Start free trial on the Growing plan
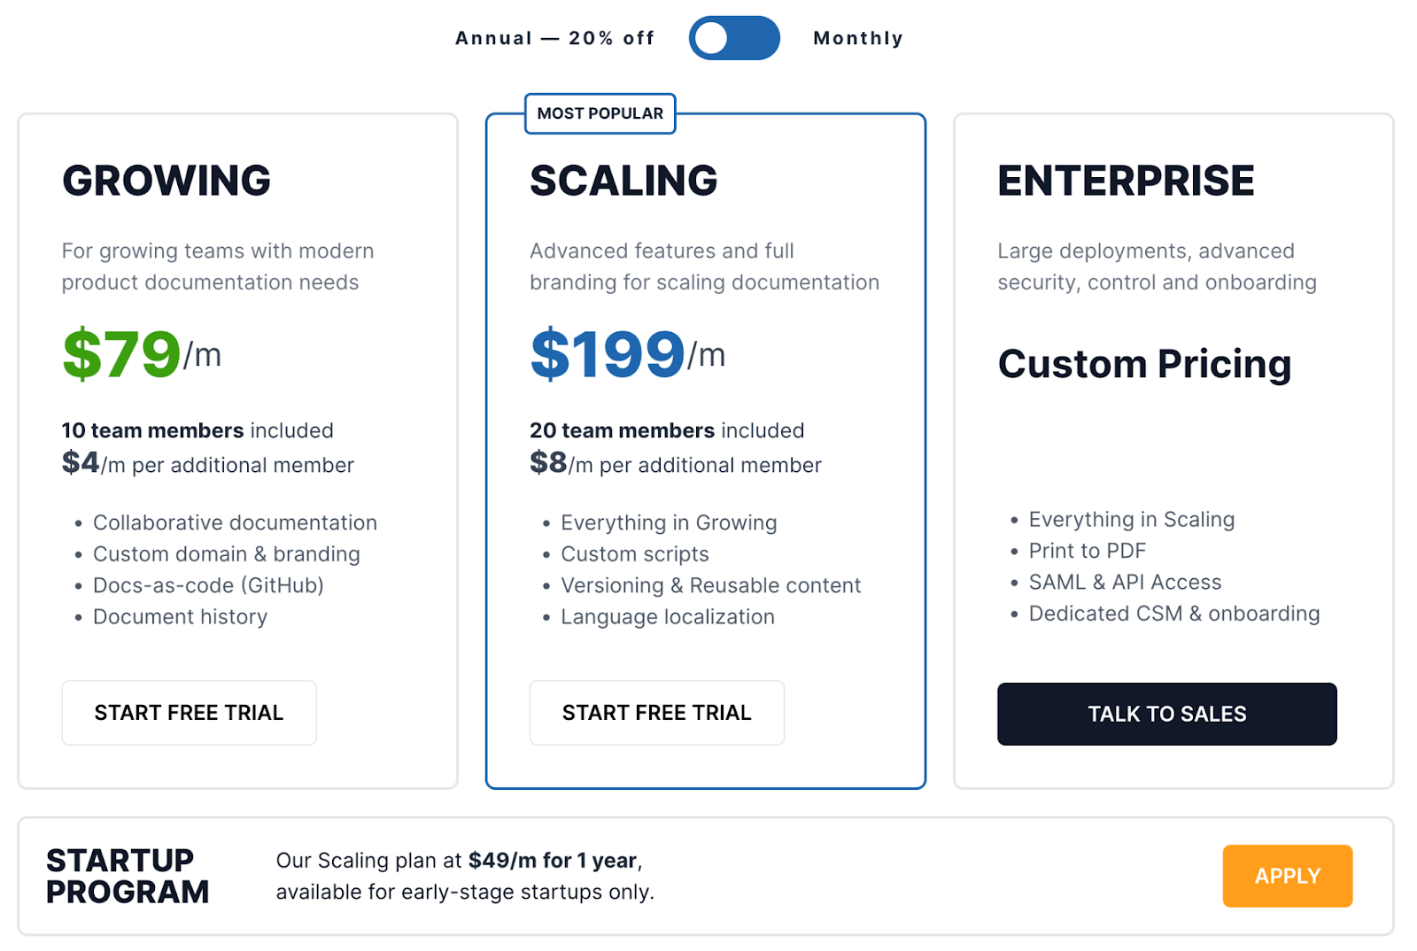Viewport: 1417px width, 951px height. (189, 712)
